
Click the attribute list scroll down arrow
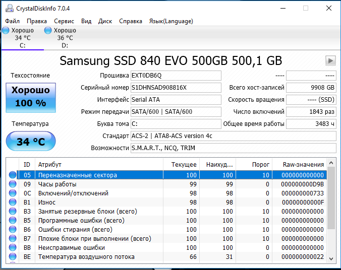[331, 259]
